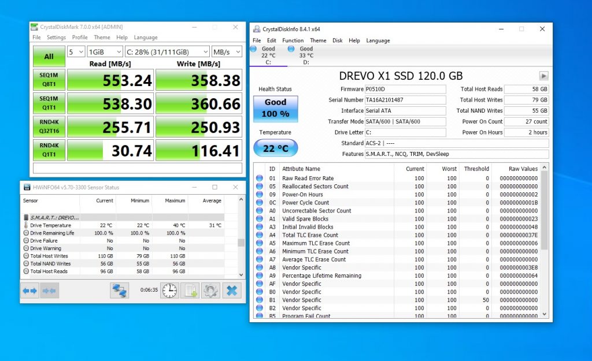Open CrystalDiskInfo File menu
The image size is (592, 361).
257,40
